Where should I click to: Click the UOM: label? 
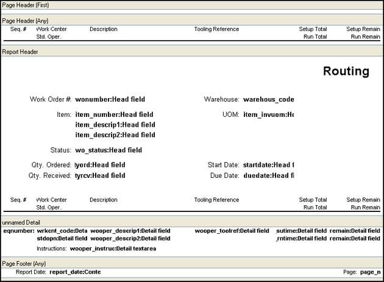coord(230,115)
